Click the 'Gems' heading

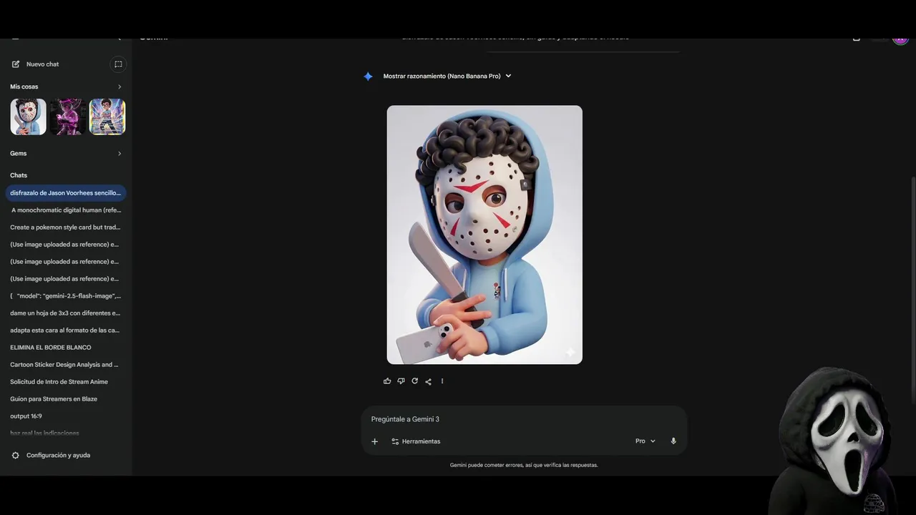coord(19,153)
